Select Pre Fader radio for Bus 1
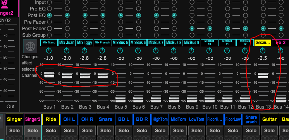The height and width of the screenshot is (140, 289). click(x=50, y=22)
